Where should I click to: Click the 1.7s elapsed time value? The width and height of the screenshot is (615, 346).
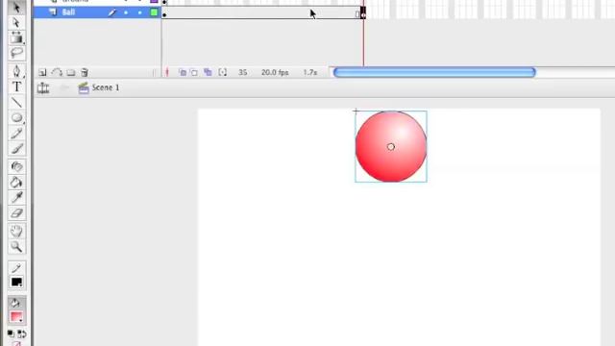click(309, 73)
